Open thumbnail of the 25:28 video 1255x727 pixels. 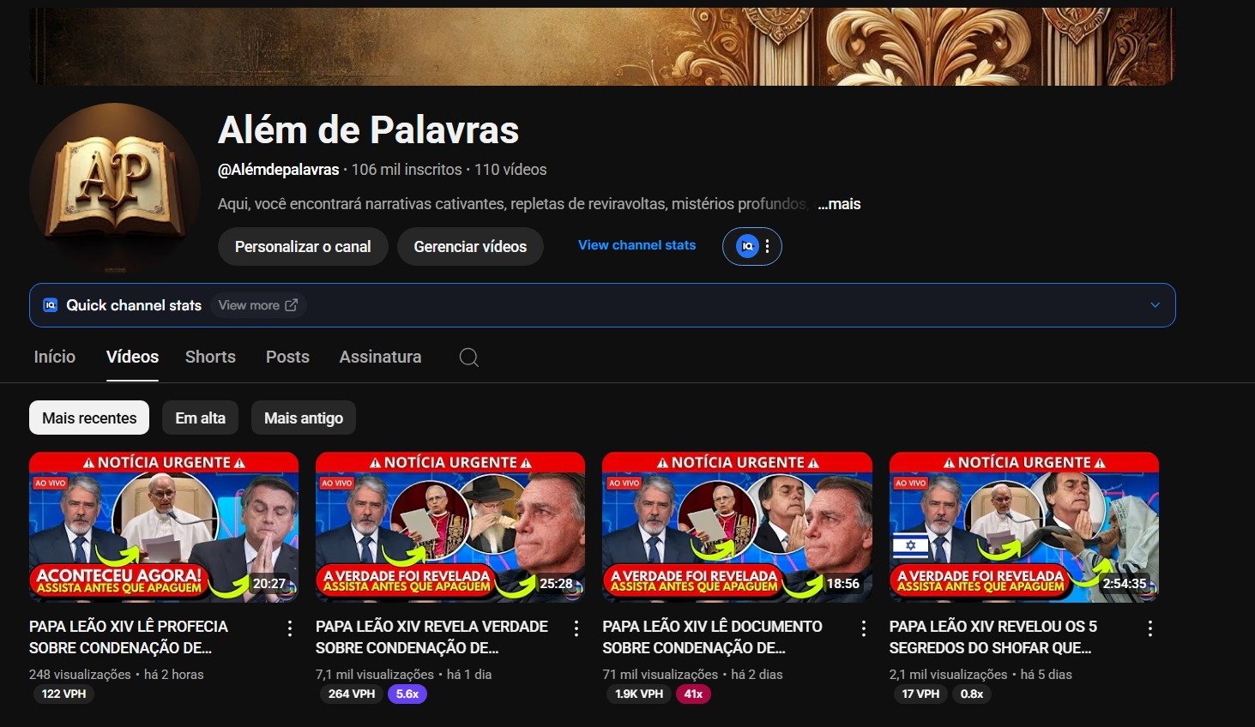(450, 527)
